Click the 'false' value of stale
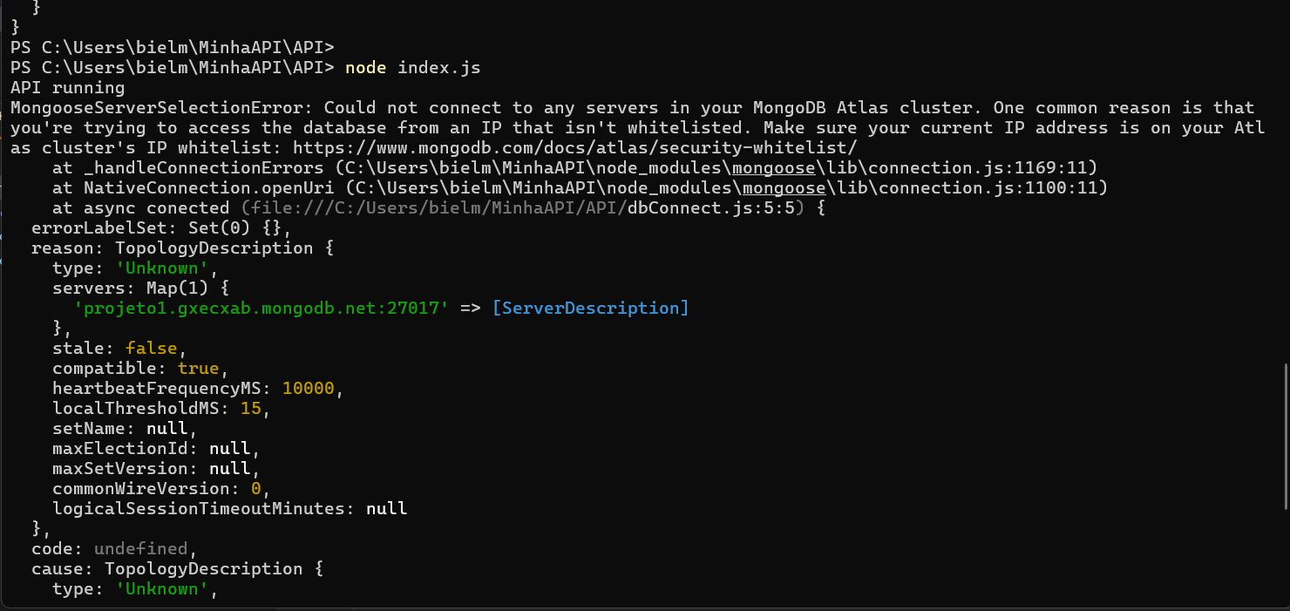The width and height of the screenshot is (1290, 611). coord(151,349)
